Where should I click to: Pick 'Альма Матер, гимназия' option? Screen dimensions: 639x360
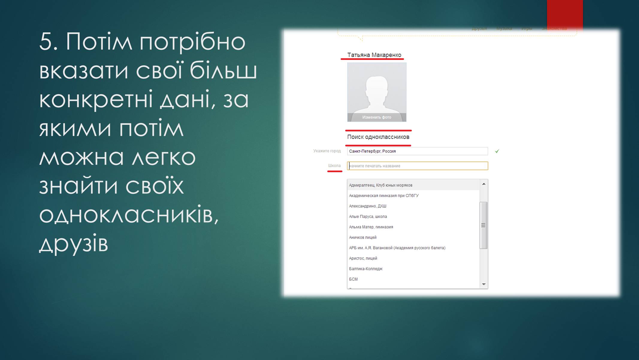(x=413, y=227)
